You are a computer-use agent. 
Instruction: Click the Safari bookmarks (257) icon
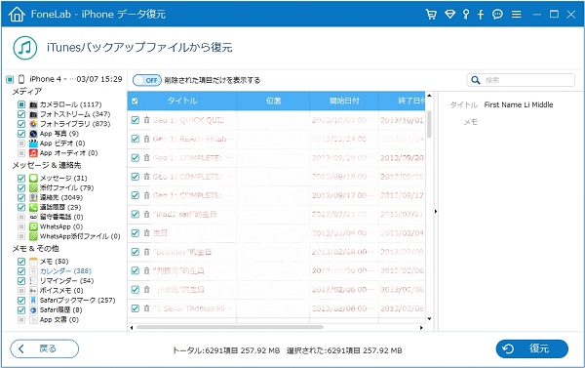[33, 301]
